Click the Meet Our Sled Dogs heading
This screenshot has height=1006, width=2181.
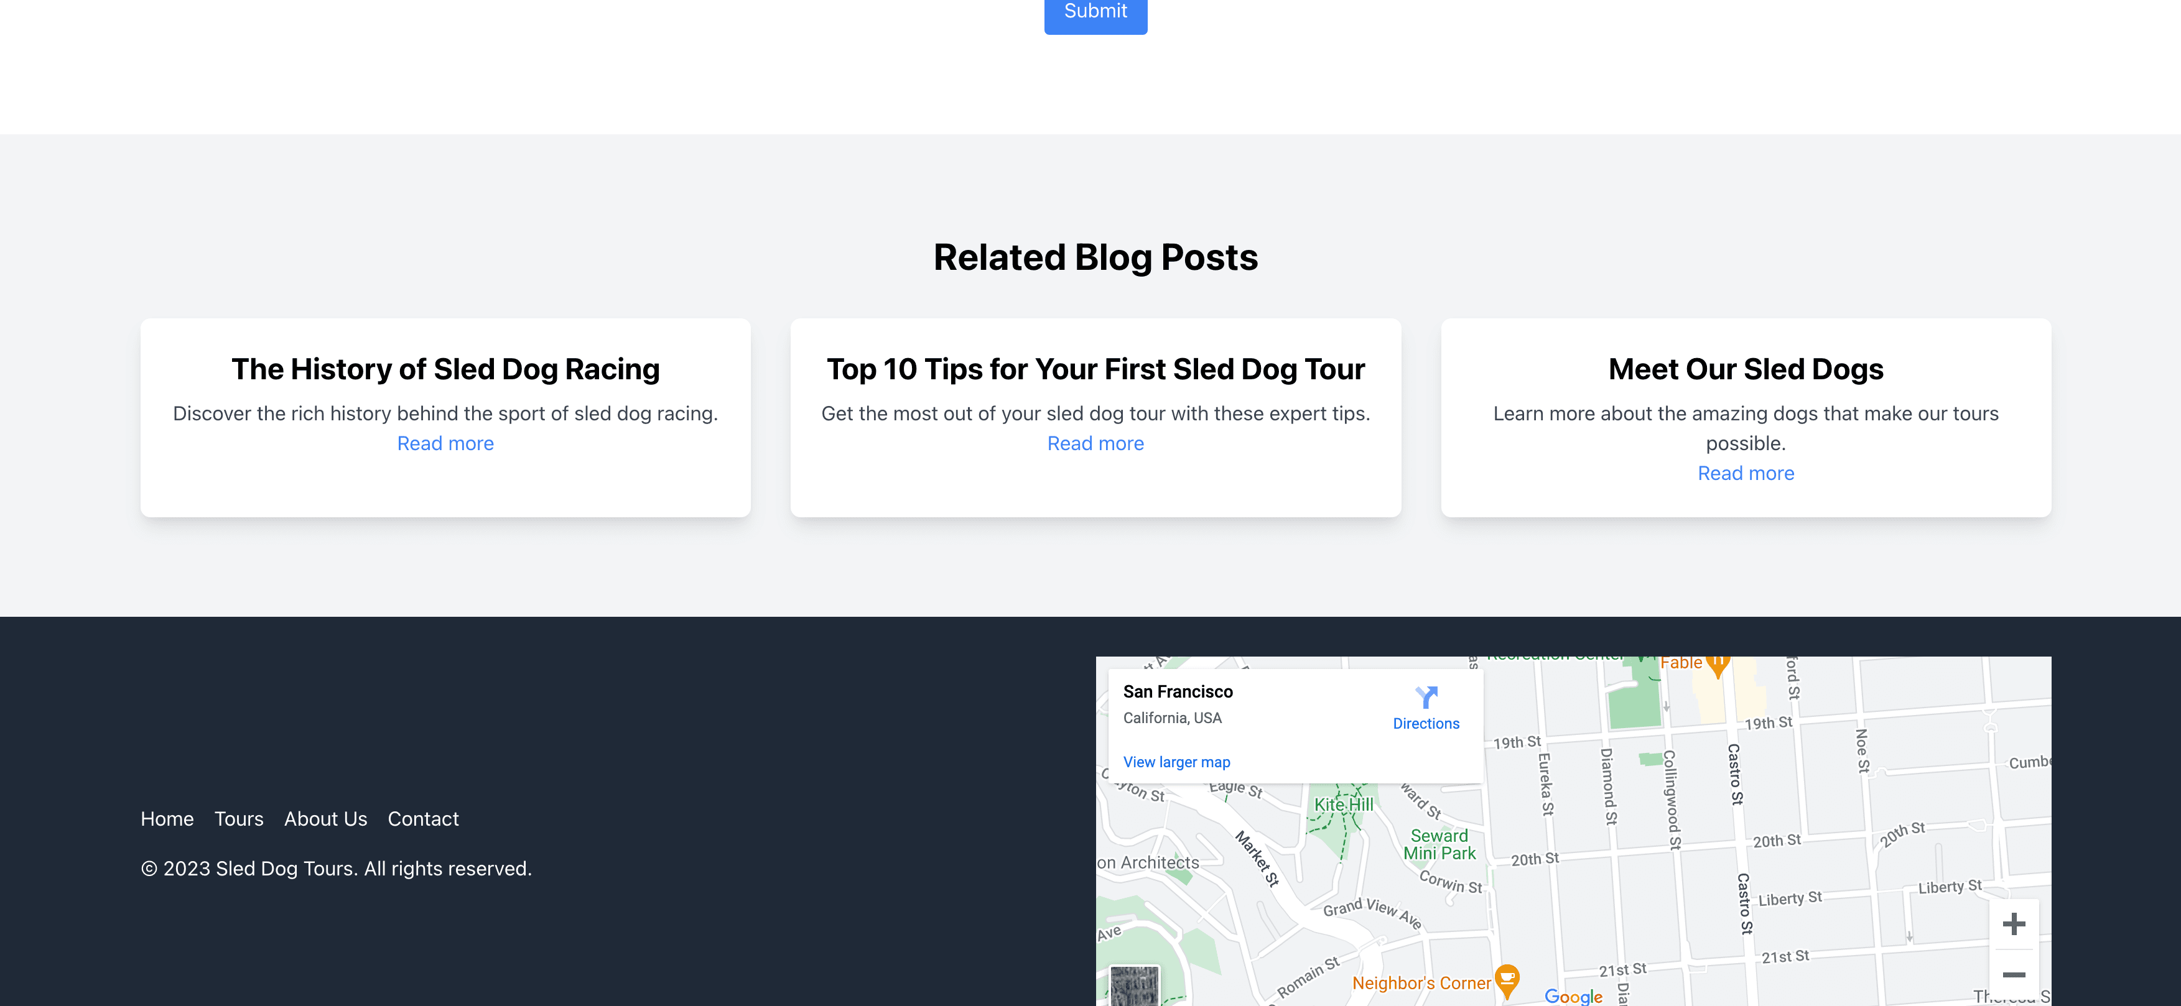[x=1746, y=370]
